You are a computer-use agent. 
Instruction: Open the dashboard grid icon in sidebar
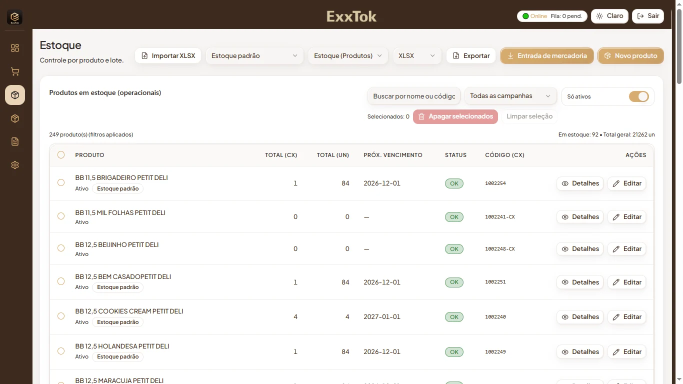tap(15, 48)
